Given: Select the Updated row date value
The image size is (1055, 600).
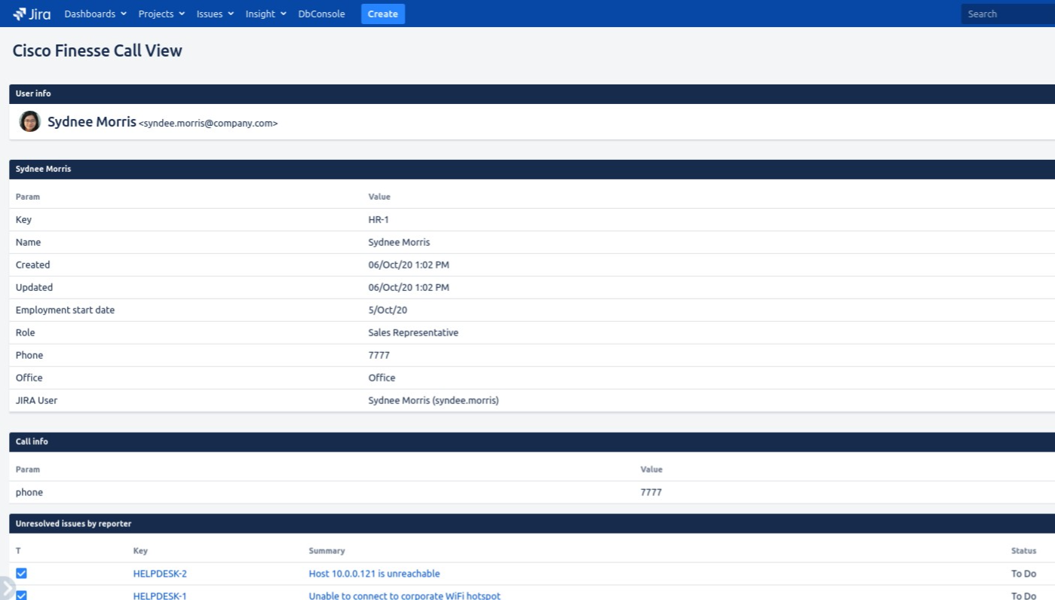Looking at the screenshot, I should [x=409, y=287].
